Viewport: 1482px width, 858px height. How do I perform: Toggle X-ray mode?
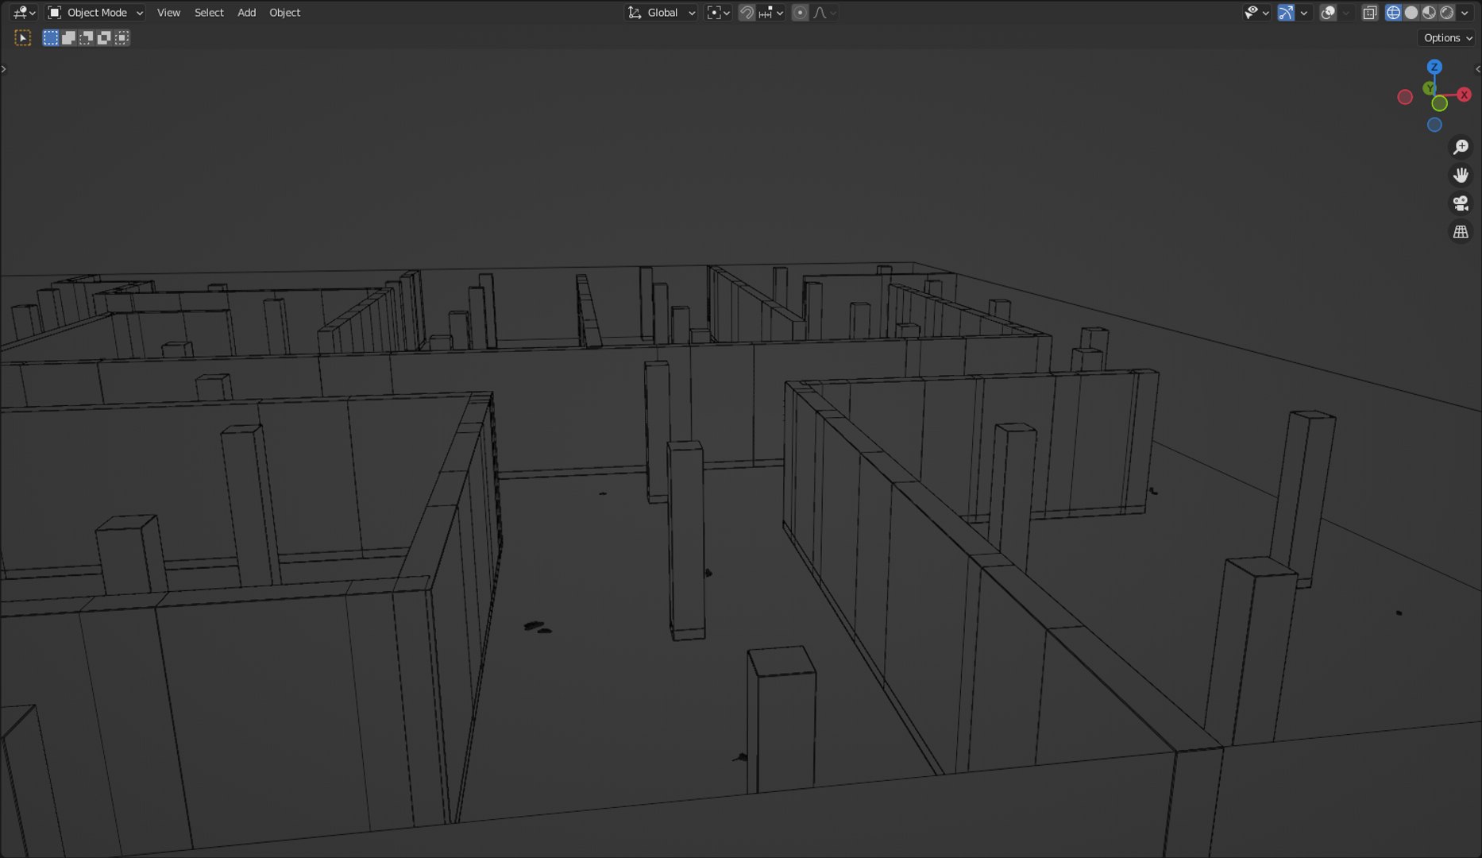pyautogui.click(x=1370, y=13)
